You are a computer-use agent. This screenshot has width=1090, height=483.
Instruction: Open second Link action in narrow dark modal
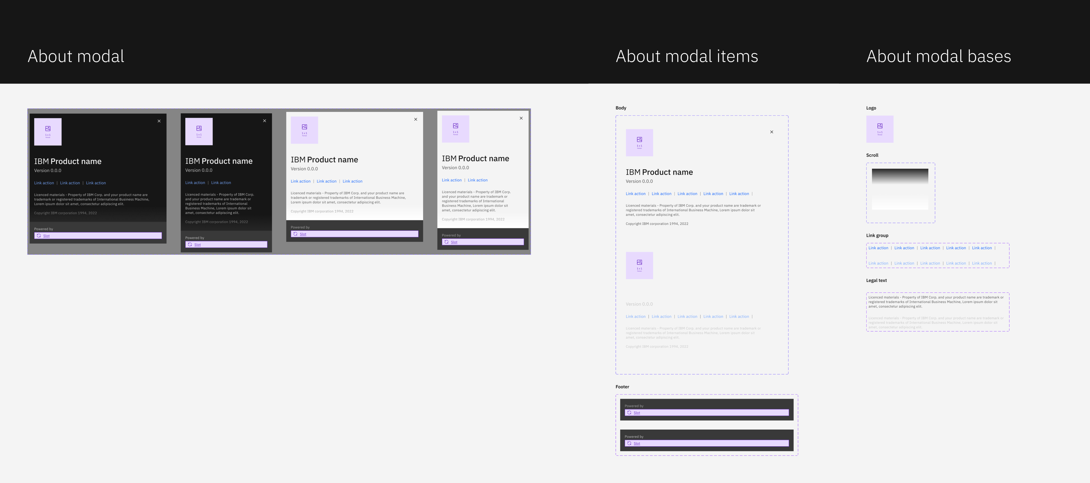click(221, 183)
